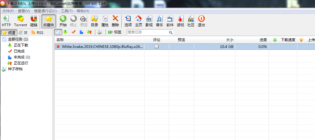Sort by 下载速度 column header
Image resolution: width=315 pixels, height=140 pixels.
tap(283, 40)
